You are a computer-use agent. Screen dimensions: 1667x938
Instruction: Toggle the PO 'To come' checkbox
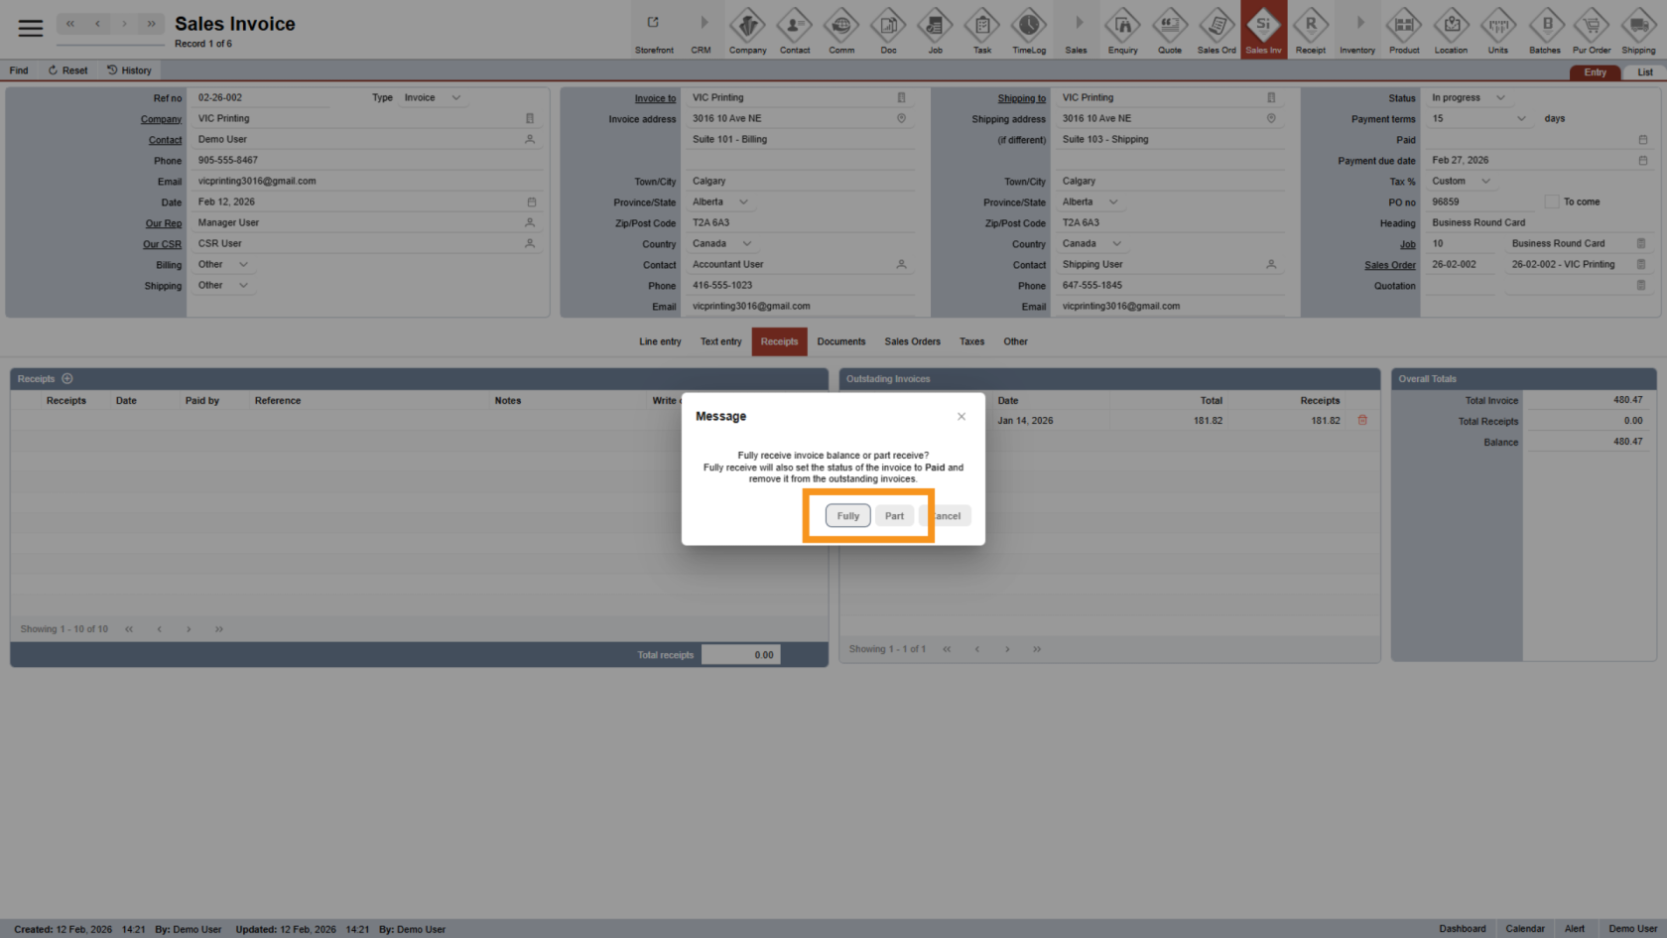(1551, 201)
